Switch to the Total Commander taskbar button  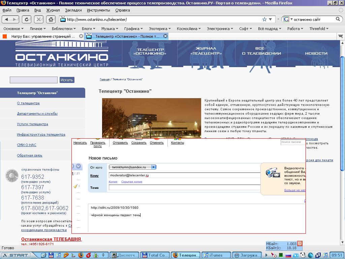(155, 255)
